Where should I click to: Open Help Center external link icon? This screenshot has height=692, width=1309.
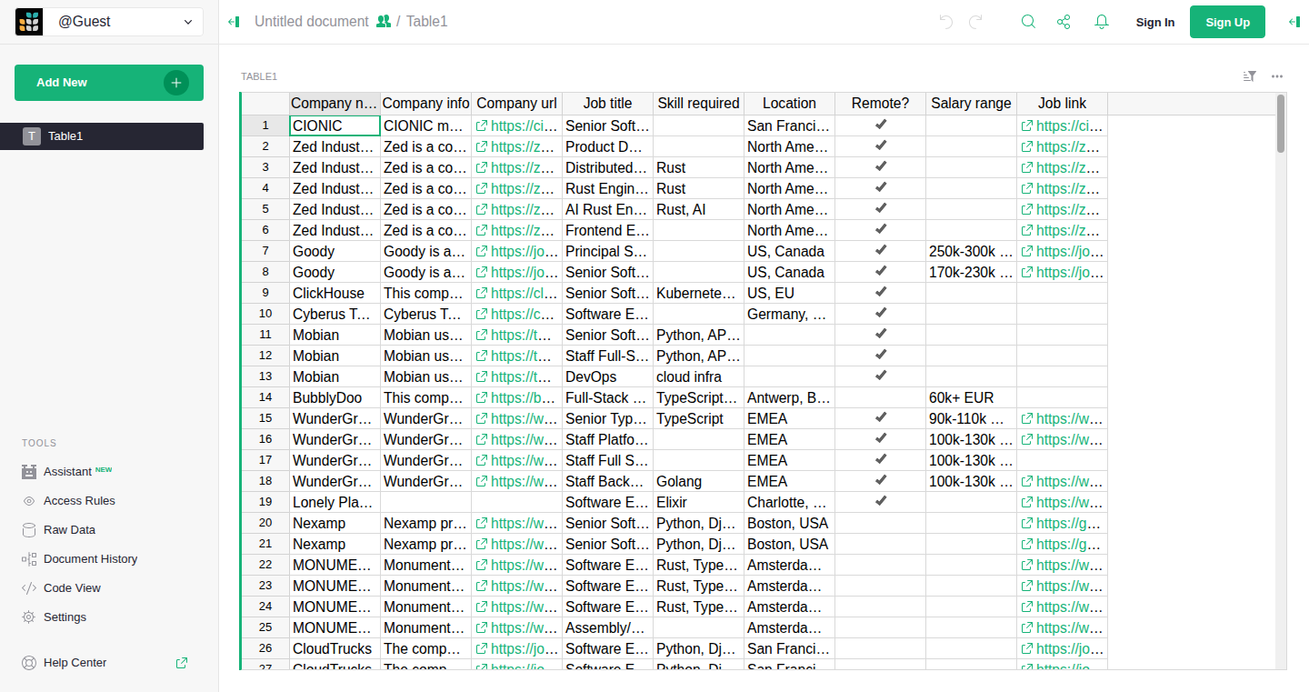click(182, 663)
